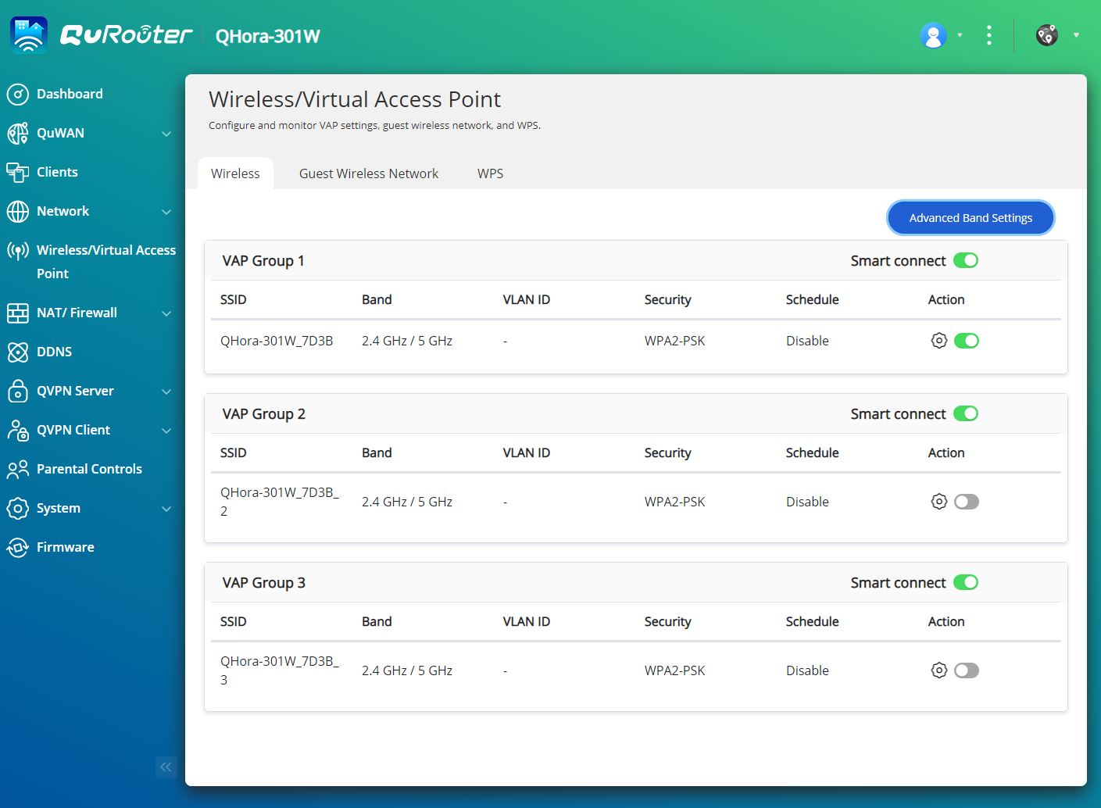This screenshot has width=1101, height=808.
Task: Expand the QuWAN menu chevron
Action: click(x=166, y=134)
